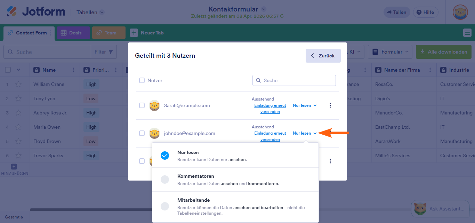
Task: Click the Suche field inside the share dialog
Action: tap(294, 80)
